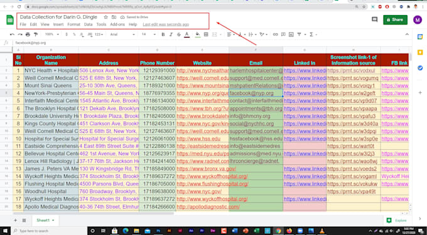Activate the Paint format roller tool
Viewport: 427px width, 235px height.
(36, 34)
